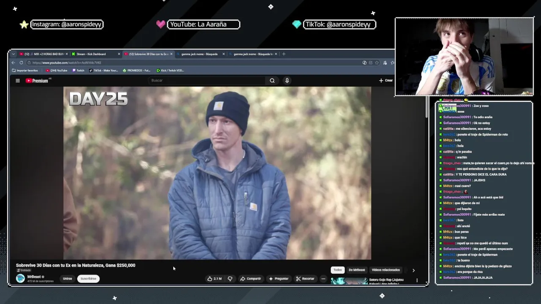Reload the page with the refresh icon
Viewport: 541px width, 304px height.
point(21,62)
